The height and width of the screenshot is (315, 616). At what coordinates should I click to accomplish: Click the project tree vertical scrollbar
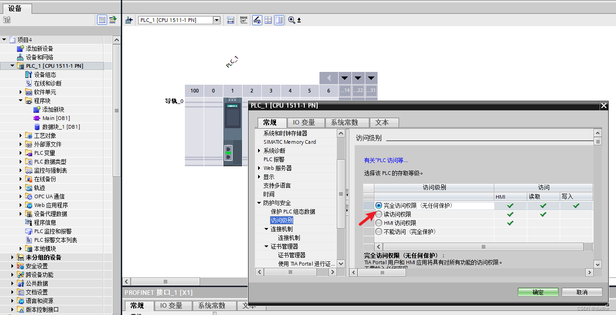pos(116,110)
